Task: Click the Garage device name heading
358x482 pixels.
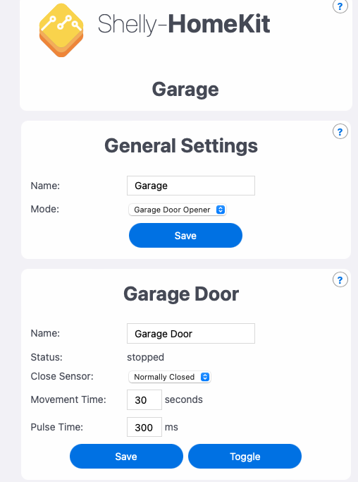Action: (x=185, y=90)
